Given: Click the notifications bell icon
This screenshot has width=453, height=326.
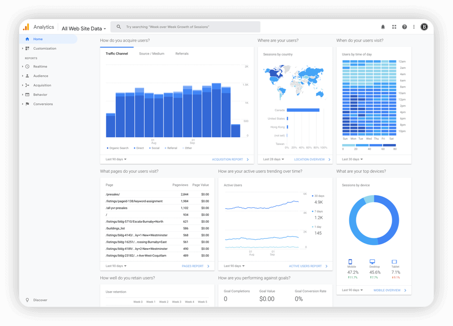Looking at the screenshot, I should pos(383,27).
